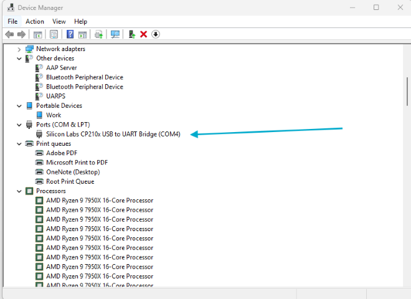This screenshot has width=411, height=299.
Task: Click the red X Uninstall device icon
Action: [x=144, y=34]
